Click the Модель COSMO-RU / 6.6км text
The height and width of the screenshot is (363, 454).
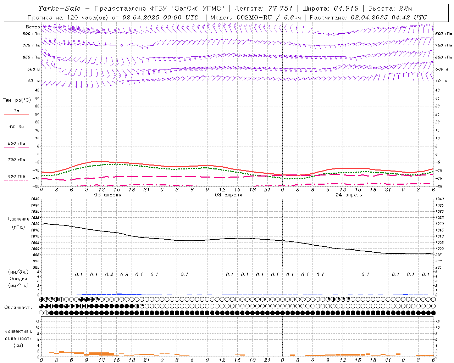pos(256,17)
